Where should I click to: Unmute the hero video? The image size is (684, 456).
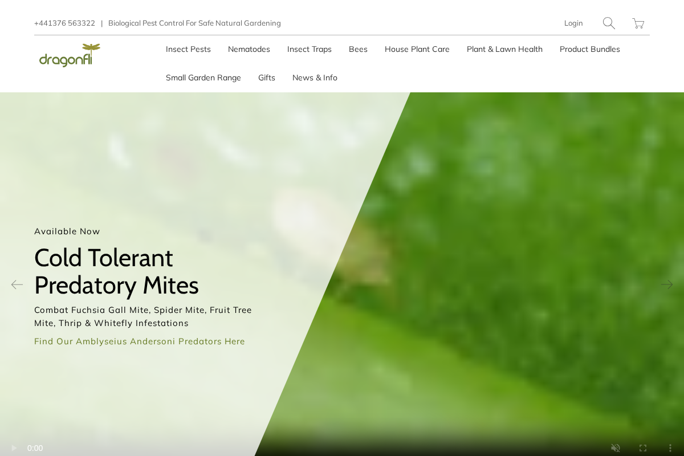[x=616, y=448]
